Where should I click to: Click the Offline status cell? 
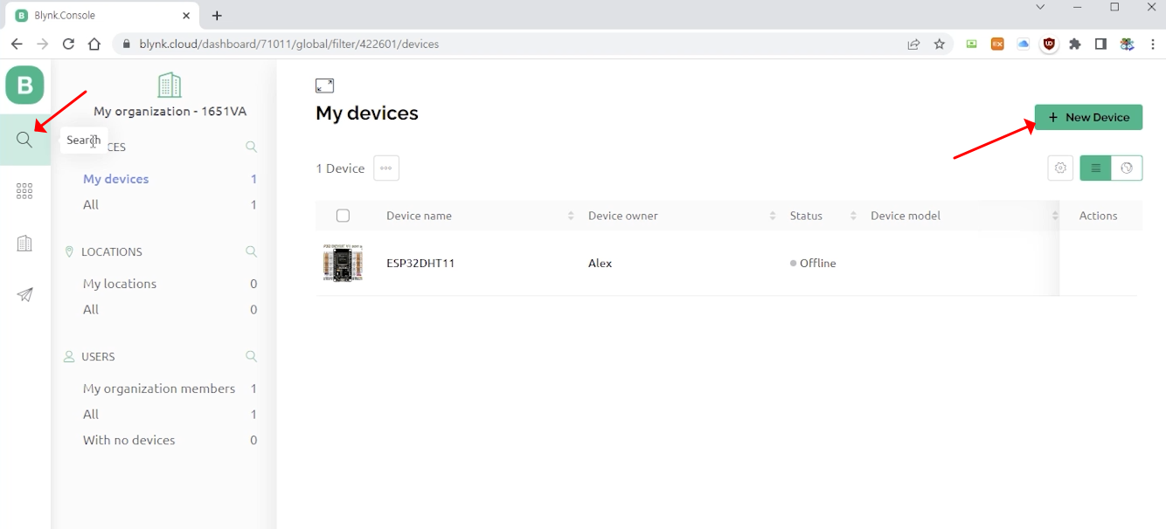pos(813,263)
